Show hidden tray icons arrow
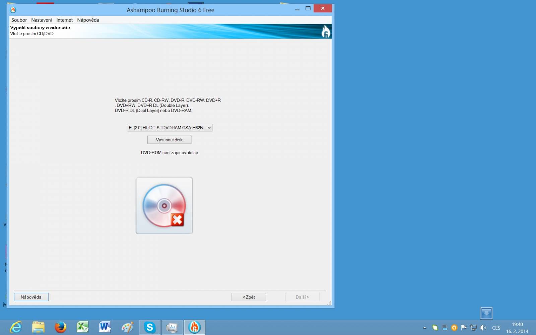Viewport: 536px width, 335px height. pyautogui.click(x=425, y=328)
